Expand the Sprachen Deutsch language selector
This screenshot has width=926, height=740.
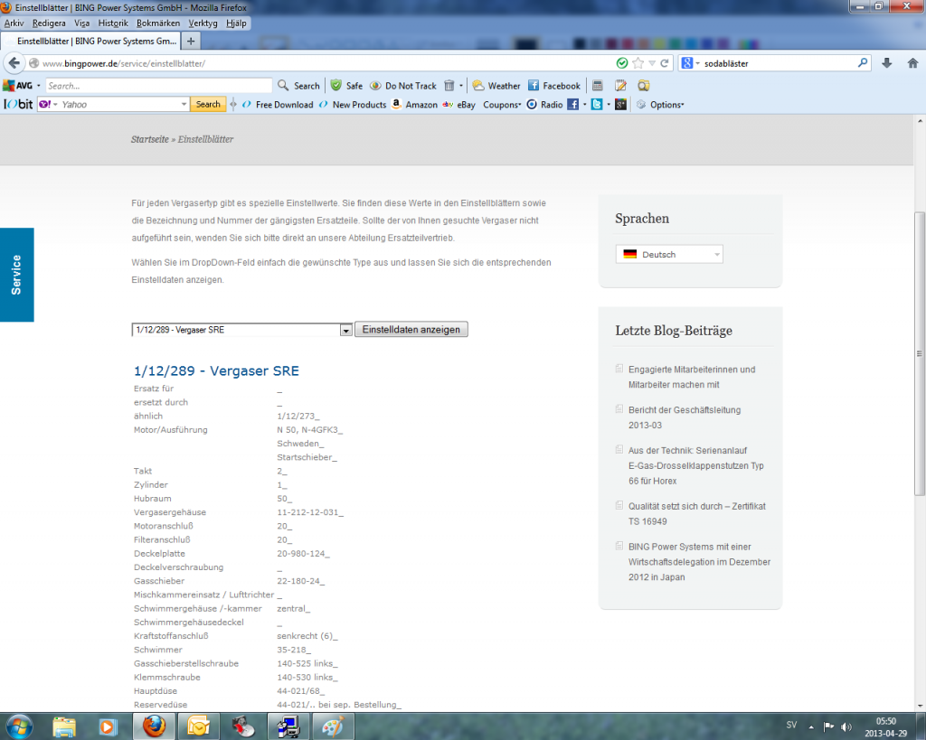coord(669,255)
